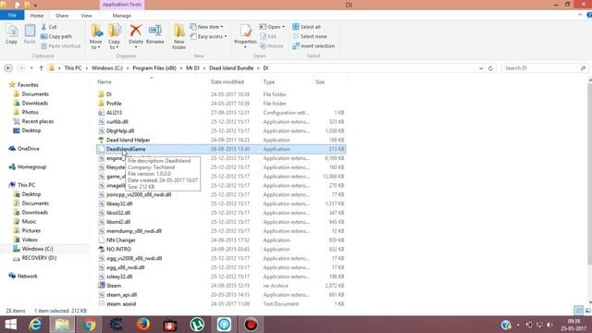592x333 pixels.
Task: Switch to the Share ribbon tab
Action: 62,16
